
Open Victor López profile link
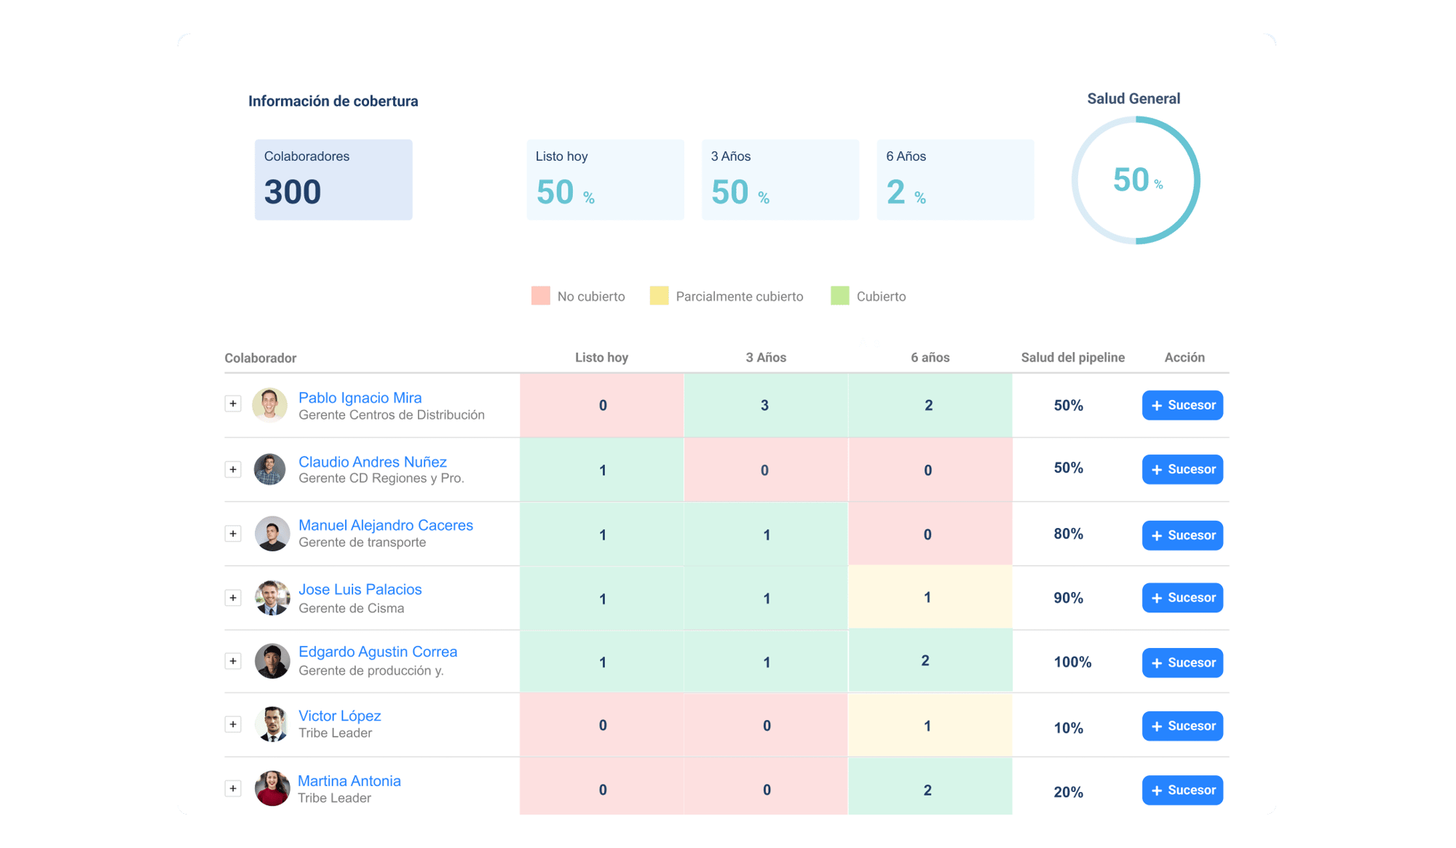[339, 716]
